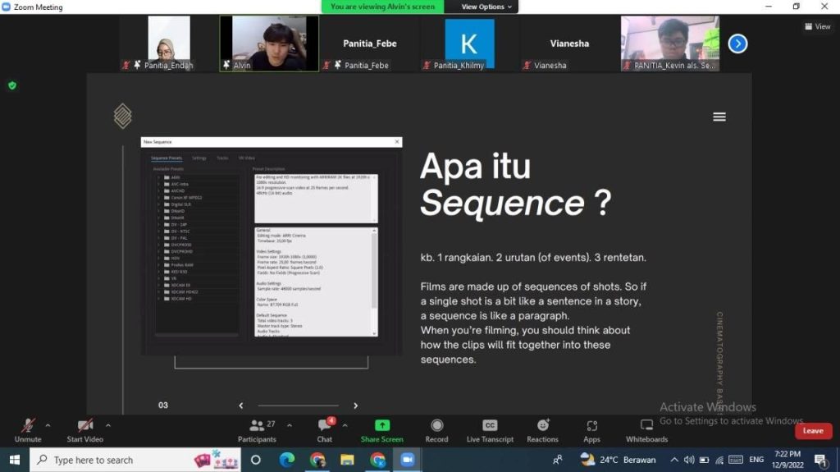
Task: Open the Reactions menu
Action: click(x=542, y=431)
